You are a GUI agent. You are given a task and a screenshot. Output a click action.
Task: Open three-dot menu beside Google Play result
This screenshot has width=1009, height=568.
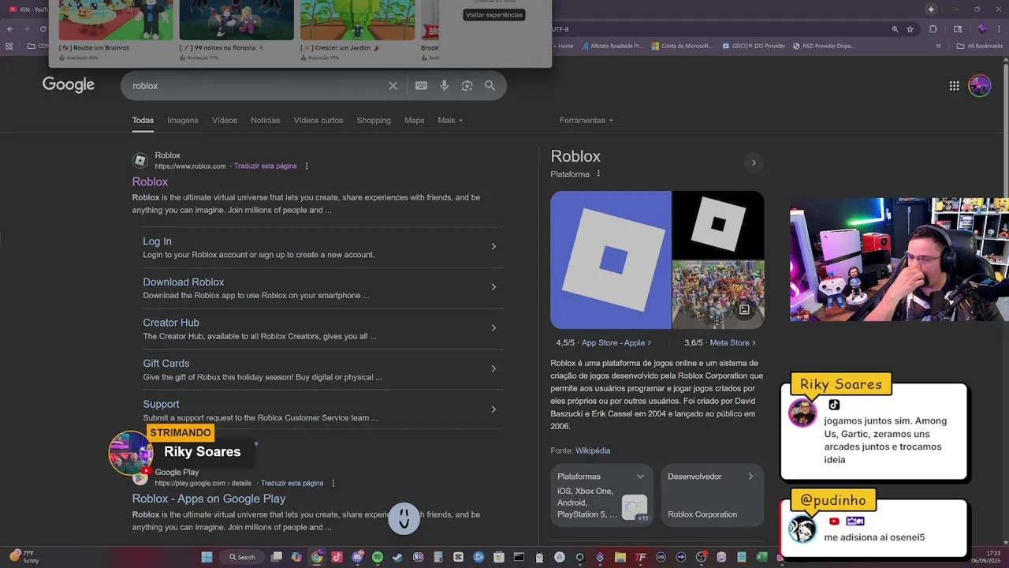333,484
